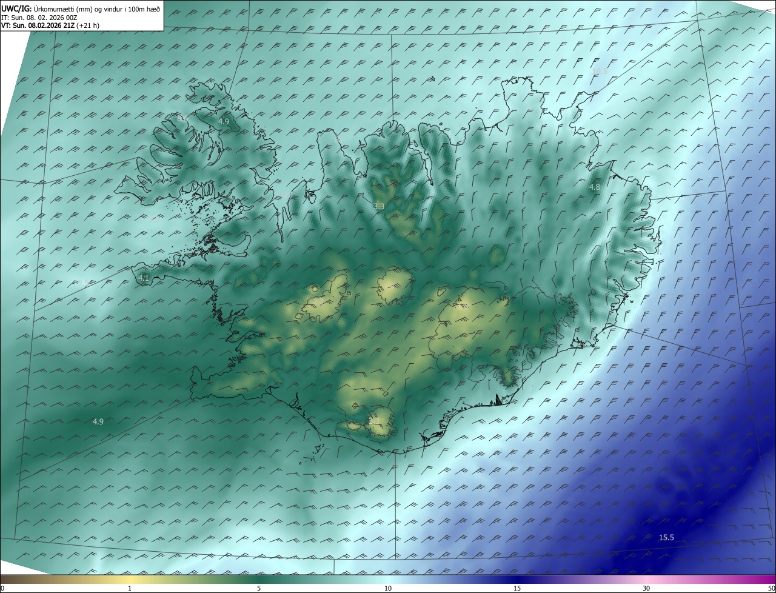Select the valid time 'VT: Sun. 08.02.2026 21Z (+21 h)'
This screenshot has height=593, width=776.
[50, 25]
